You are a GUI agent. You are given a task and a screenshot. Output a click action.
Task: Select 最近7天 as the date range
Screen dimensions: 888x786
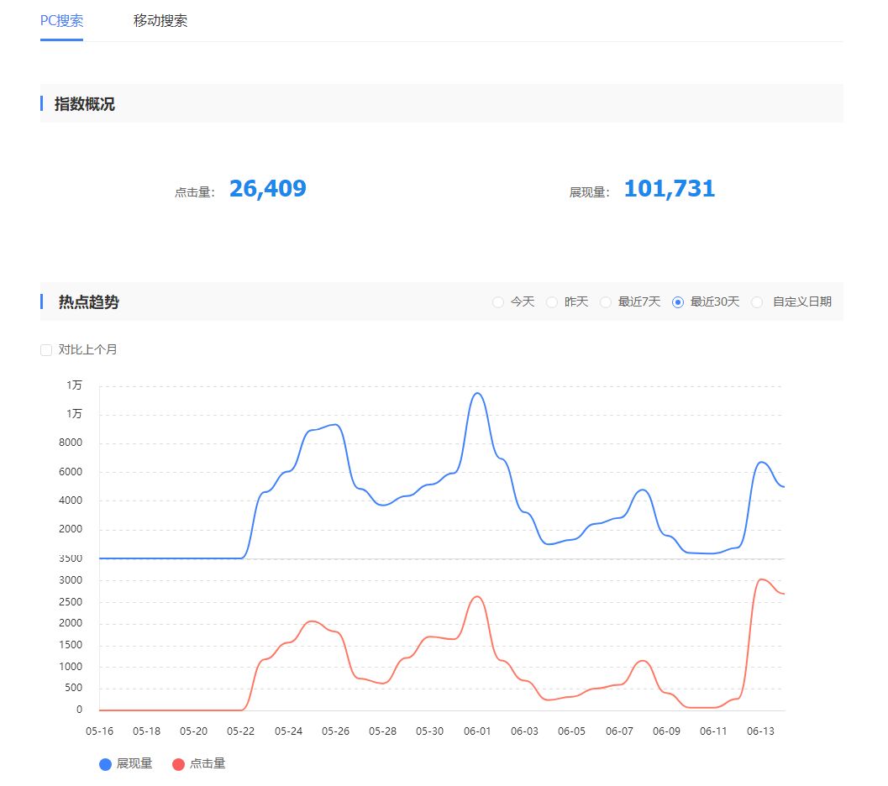606,302
